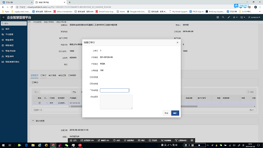The width and height of the screenshot is (263, 148).
Task: Focus the sidebar search box
Action: click(14, 23)
